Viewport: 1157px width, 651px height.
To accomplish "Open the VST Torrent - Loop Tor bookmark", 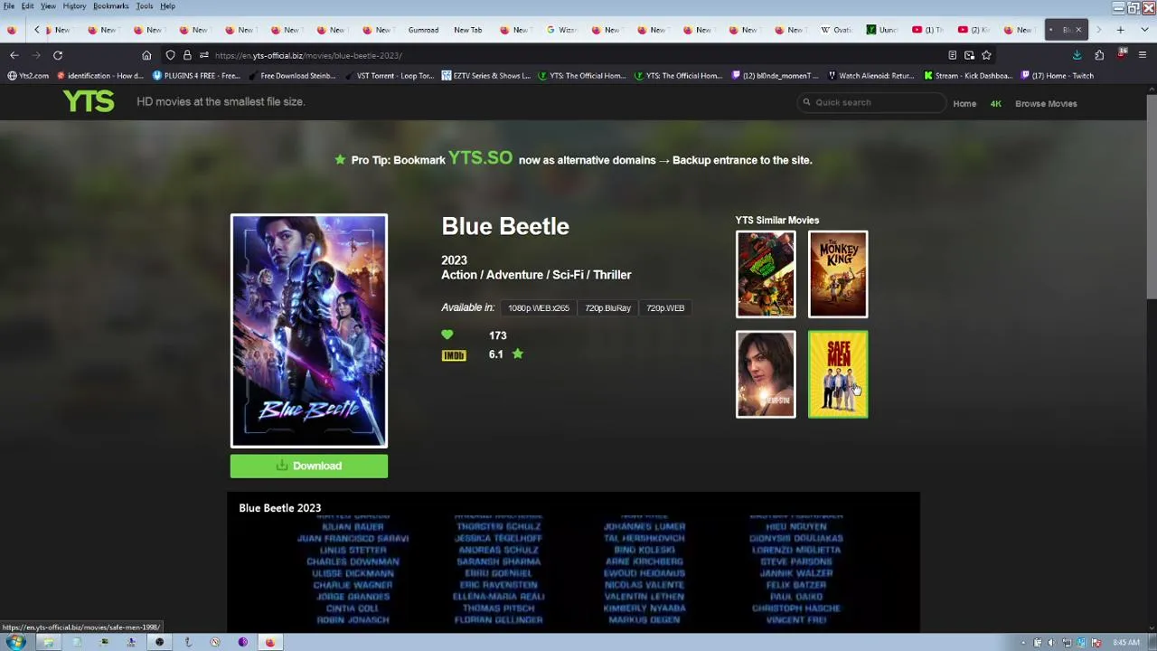I will tap(389, 76).
